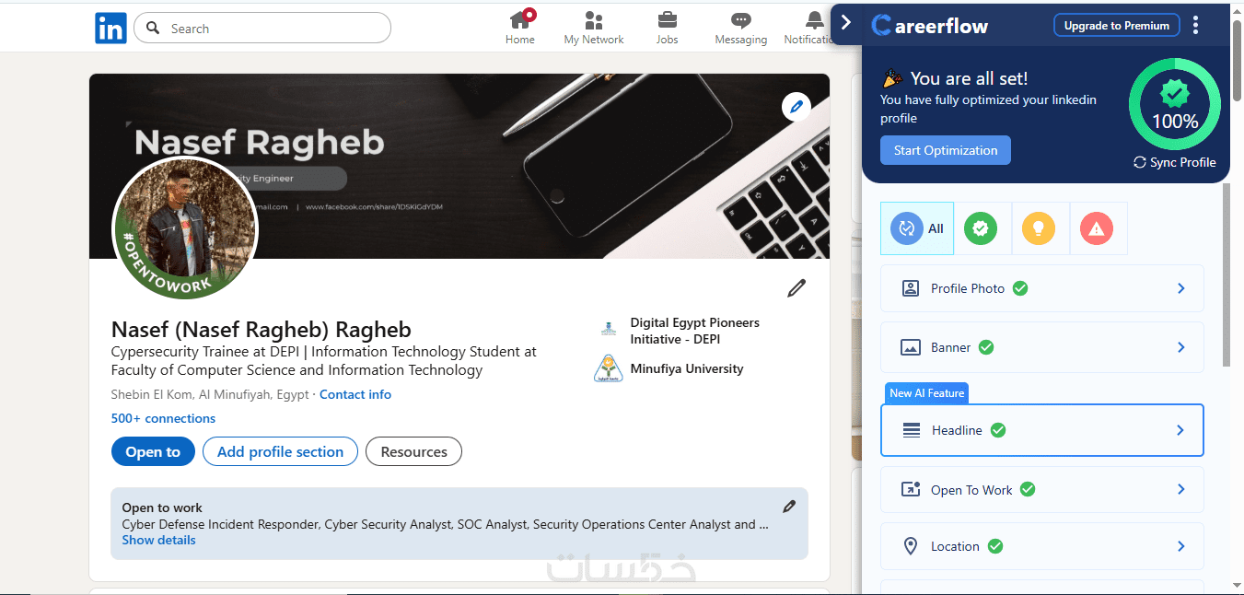Image resolution: width=1244 pixels, height=595 pixels.
Task: Click the Careerflow panel scrollbar
Action: 1226,274
